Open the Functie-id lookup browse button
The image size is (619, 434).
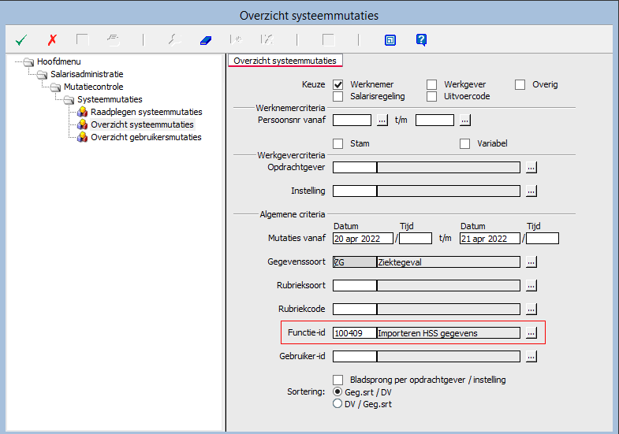point(531,333)
